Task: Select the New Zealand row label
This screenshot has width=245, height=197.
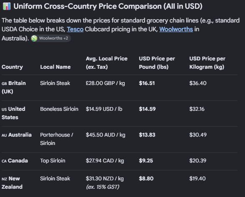Action: click(x=12, y=183)
